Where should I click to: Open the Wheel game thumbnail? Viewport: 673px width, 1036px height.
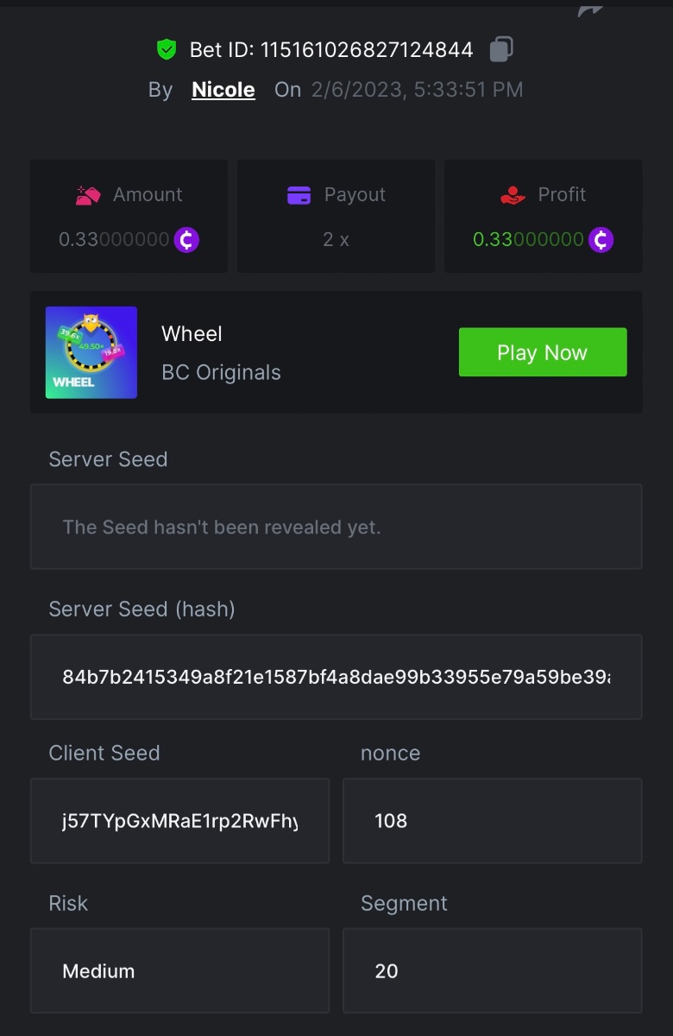91,352
